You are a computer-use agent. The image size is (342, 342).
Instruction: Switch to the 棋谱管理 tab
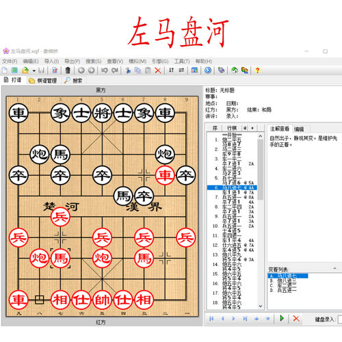click(43, 81)
